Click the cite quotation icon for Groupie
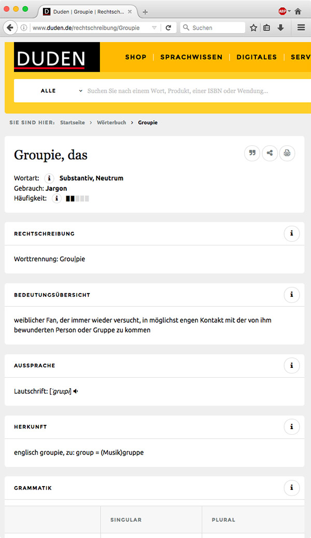Viewport: 311px width, 538px height. click(x=252, y=153)
